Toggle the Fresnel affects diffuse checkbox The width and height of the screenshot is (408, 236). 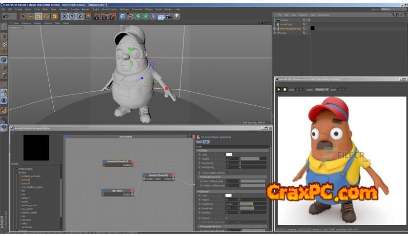pos(227,173)
